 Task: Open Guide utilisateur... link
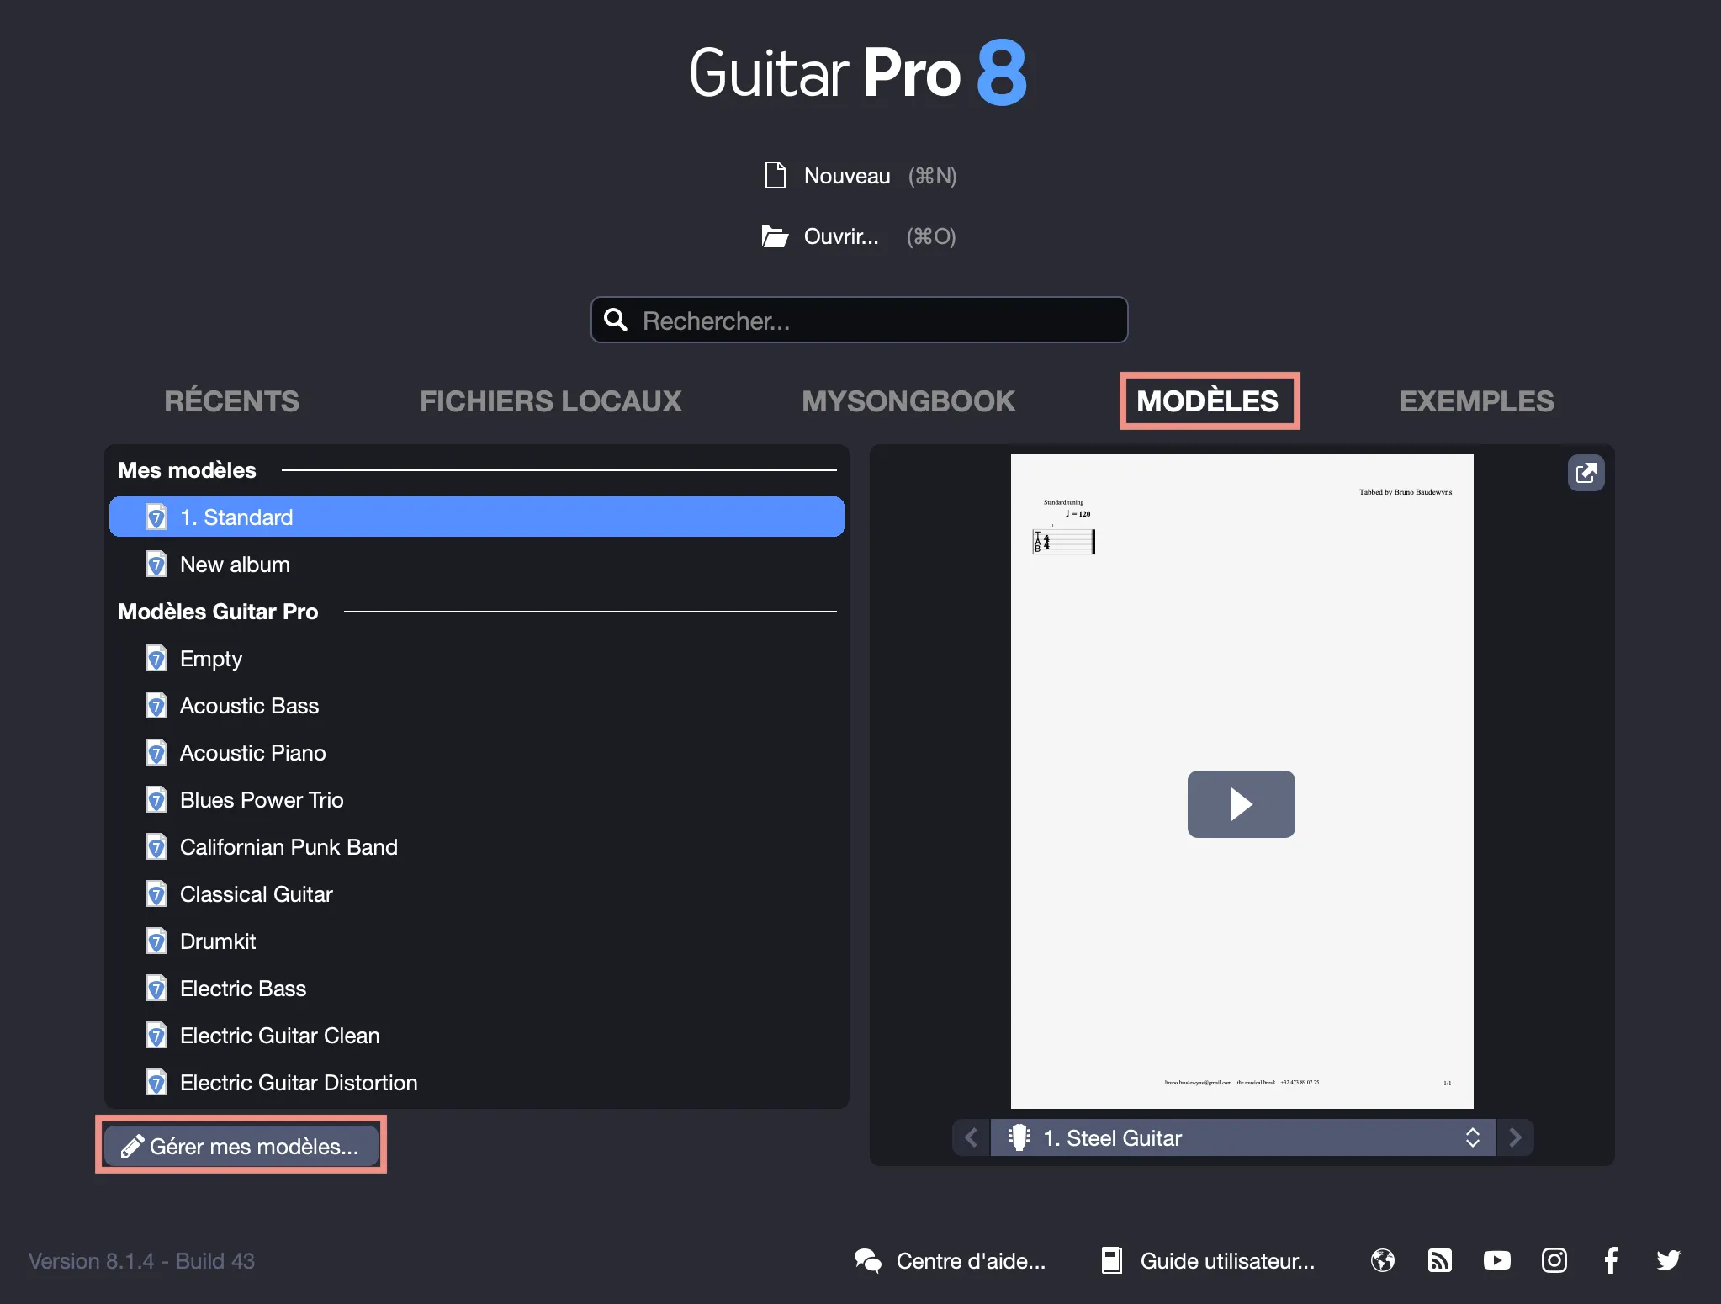1208,1260
